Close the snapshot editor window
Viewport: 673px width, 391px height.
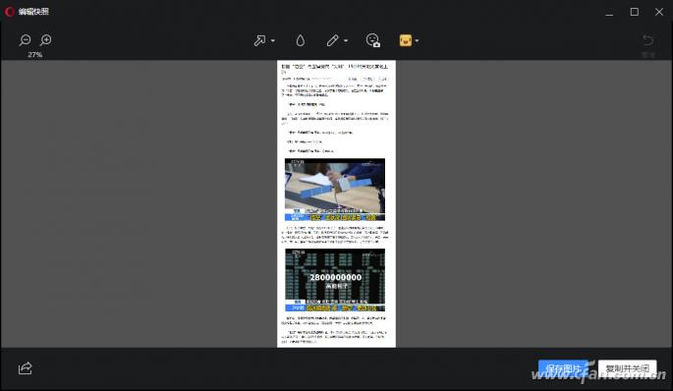point(659,12)
